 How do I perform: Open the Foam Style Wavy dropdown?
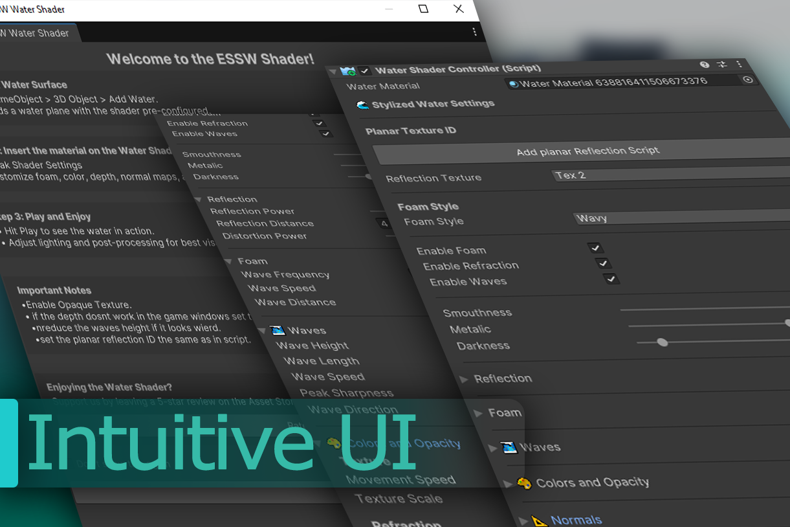[x=681, y=217]
